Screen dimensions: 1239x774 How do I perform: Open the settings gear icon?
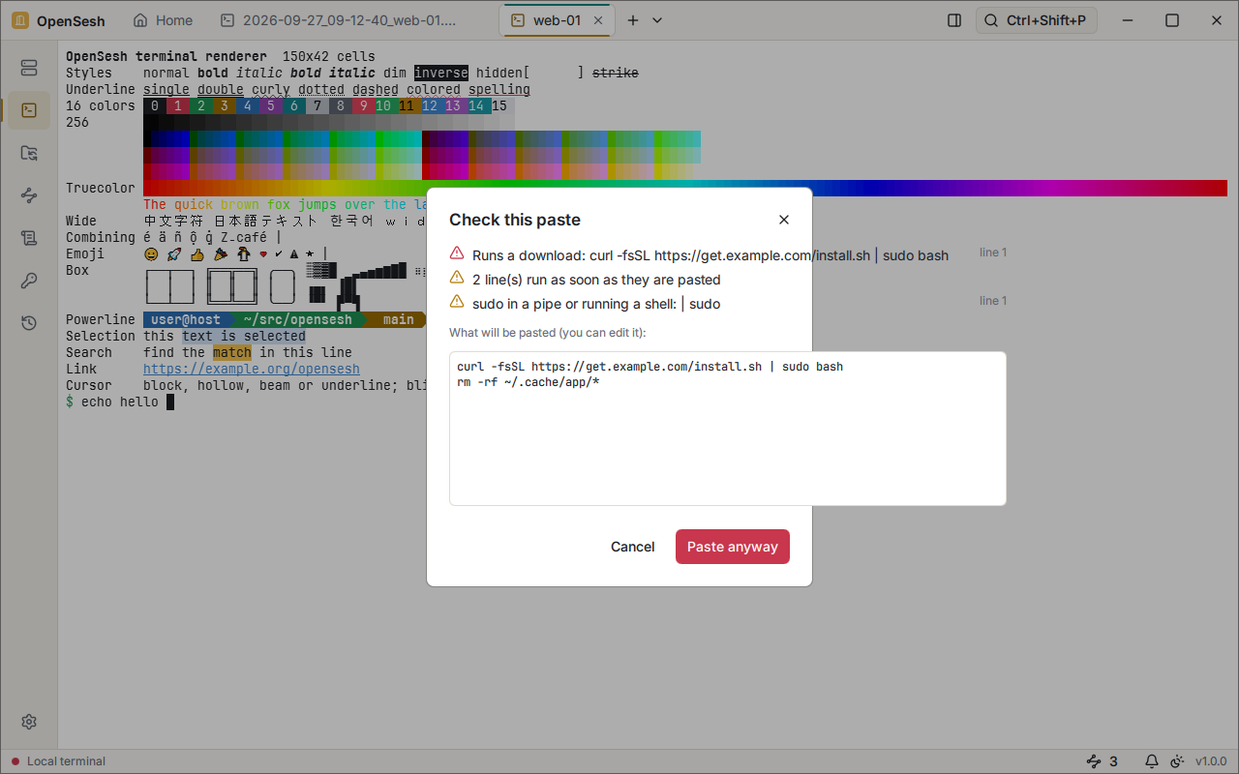(x=29, y=722)
